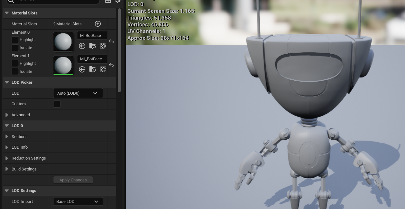Click the 'LOD Import' label
The image size is (405, 209).
pyautogui.click(x=22, y=202)
